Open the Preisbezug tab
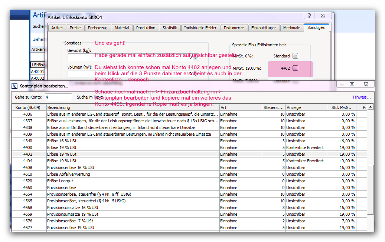 pyautogui.click(x=98, y=28)
